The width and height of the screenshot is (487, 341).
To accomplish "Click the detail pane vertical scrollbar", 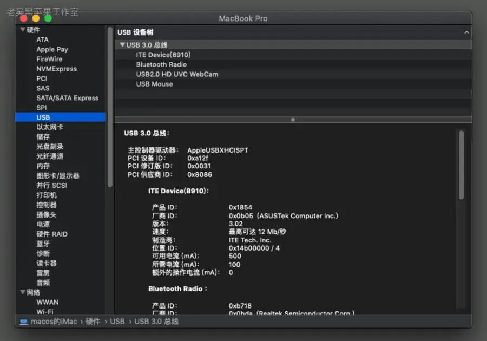I will coord(461,165).
